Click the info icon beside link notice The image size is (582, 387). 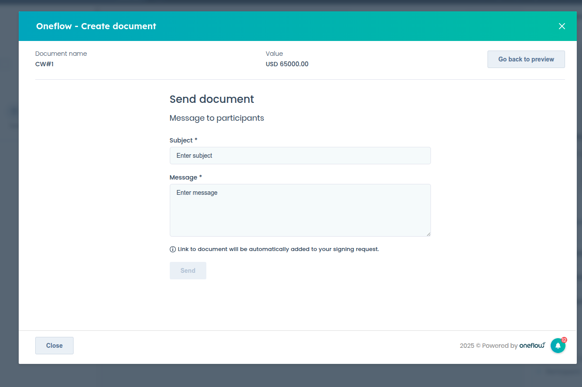(x=172, y=249)
